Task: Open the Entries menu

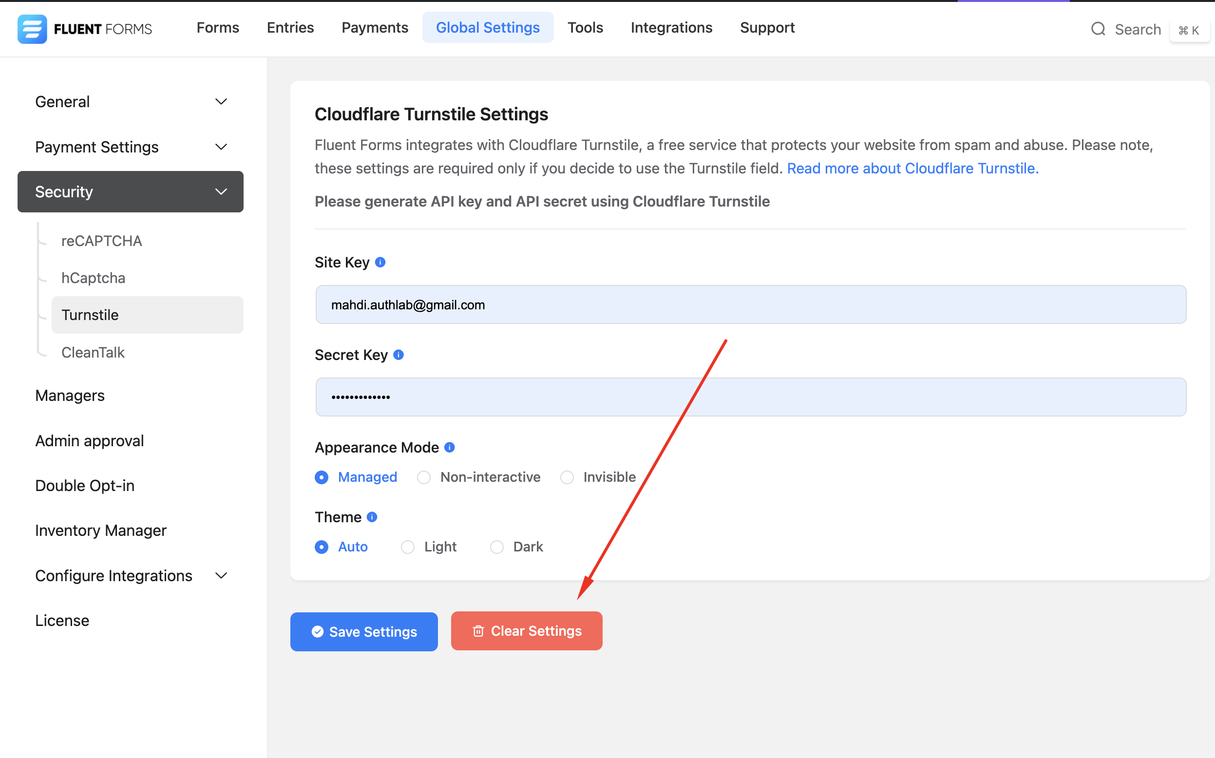Action: point(290,28)
